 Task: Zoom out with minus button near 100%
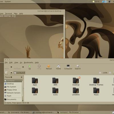click(100, 73)
